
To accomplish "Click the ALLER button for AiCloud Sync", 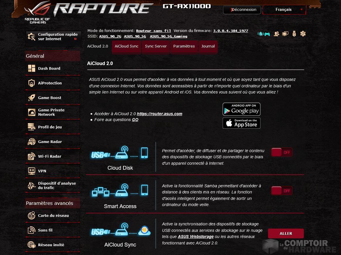I will point(286,234).
